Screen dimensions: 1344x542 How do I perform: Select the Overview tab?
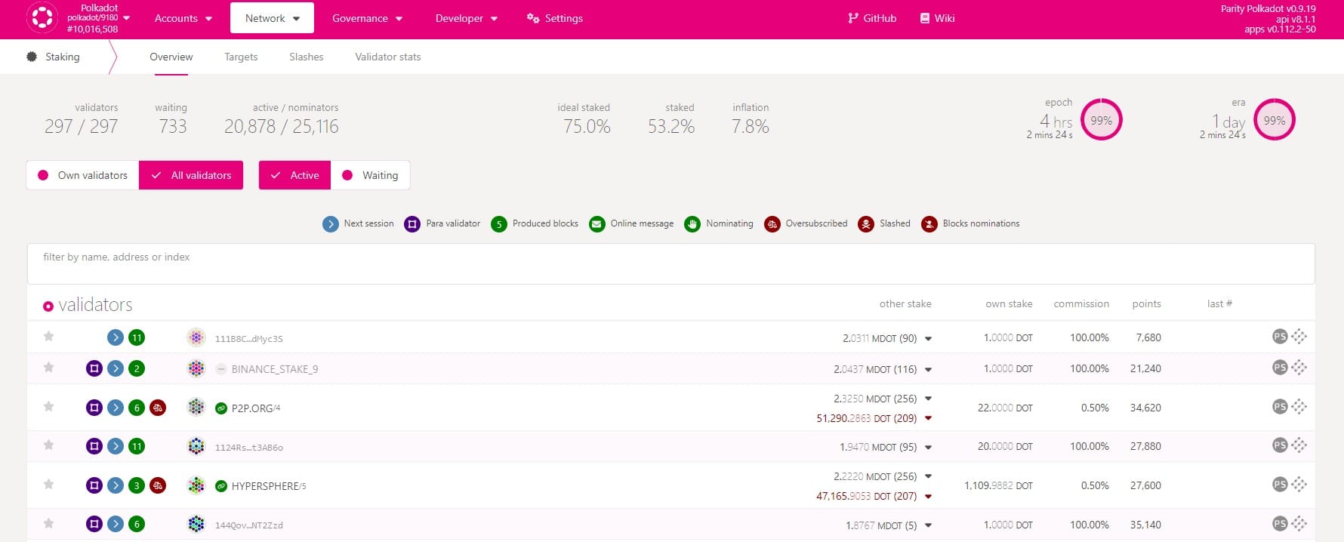coord(171,57)
